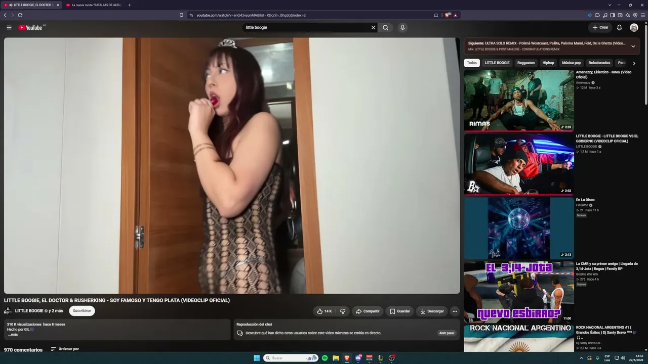Open the chat replay with Abrir panel

coord(447,333)
